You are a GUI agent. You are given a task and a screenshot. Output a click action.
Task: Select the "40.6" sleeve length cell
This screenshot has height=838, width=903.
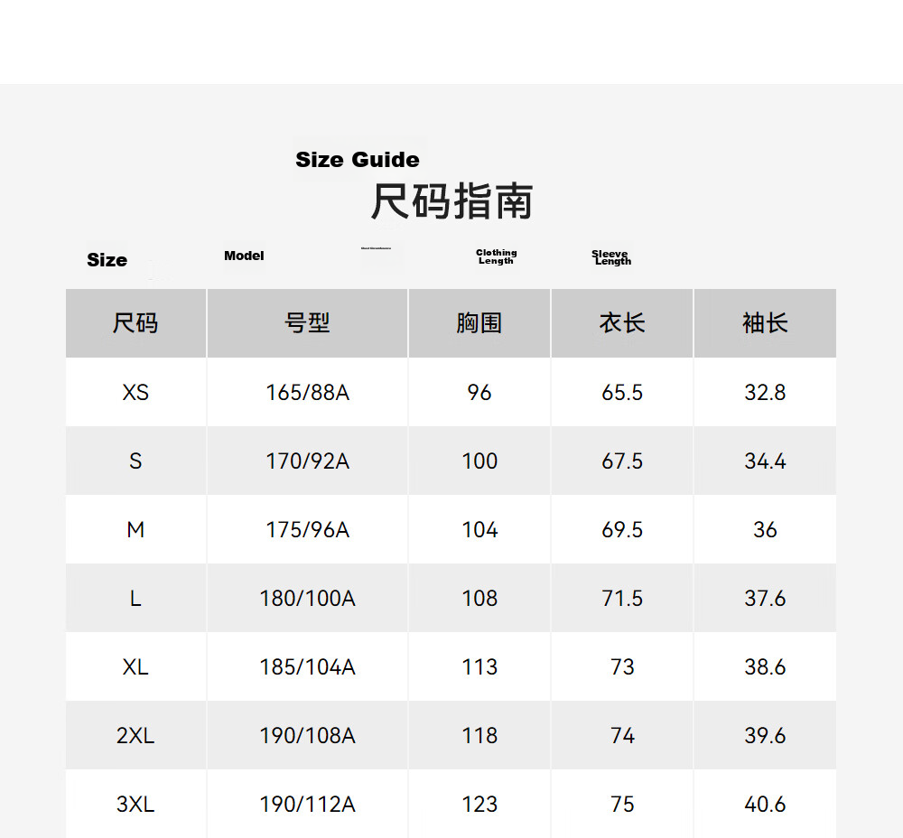point(766,804)
